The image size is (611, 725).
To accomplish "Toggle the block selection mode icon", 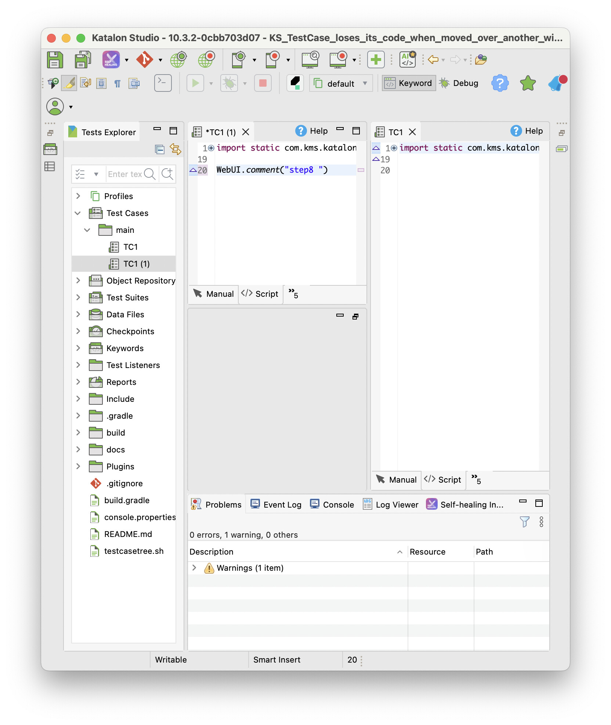I will pyautogui.click(x=101, y=83).
